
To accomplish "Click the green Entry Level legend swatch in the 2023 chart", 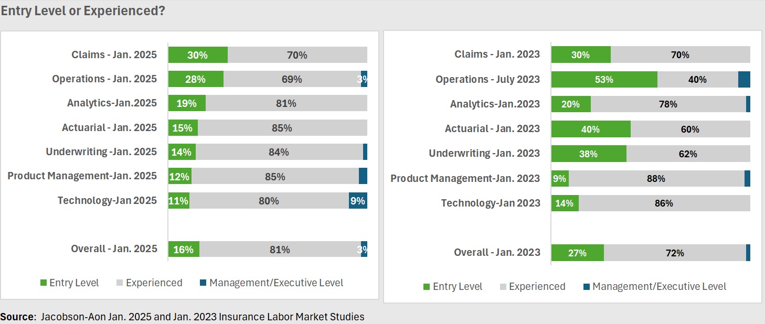I will coord(427,287).
